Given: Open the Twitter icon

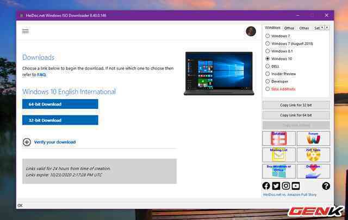Looking at the screenshot, I should click(276, 186).
